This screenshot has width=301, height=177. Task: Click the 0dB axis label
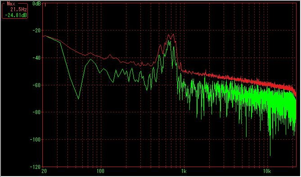click(x=36, y=4)
